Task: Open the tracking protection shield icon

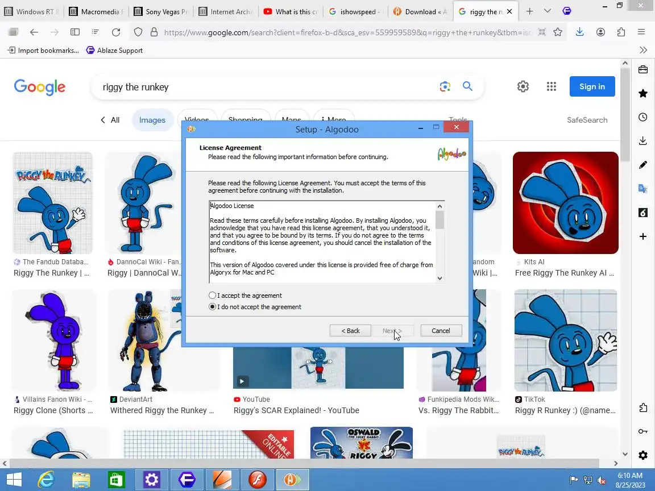Action: click(138, 32)
